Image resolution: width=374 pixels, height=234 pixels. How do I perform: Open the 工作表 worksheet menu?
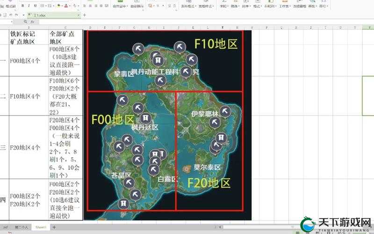click(285, 6)
